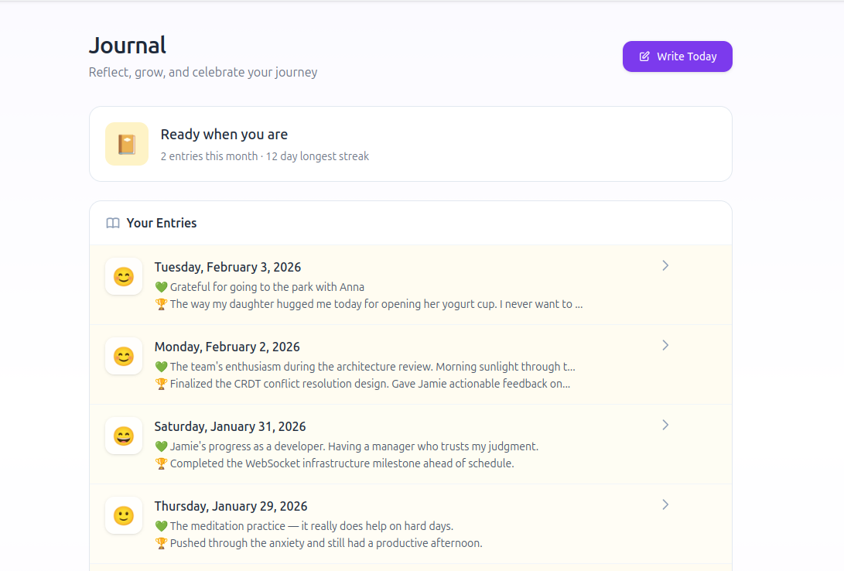The width and height of the screenshot is (844, 571).
Task: Click trophy beside daughter hugged me text
Action: click(161, 304)
